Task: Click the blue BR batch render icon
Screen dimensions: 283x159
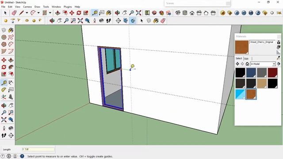Action: pyautogui.click(x=251, y=13)
